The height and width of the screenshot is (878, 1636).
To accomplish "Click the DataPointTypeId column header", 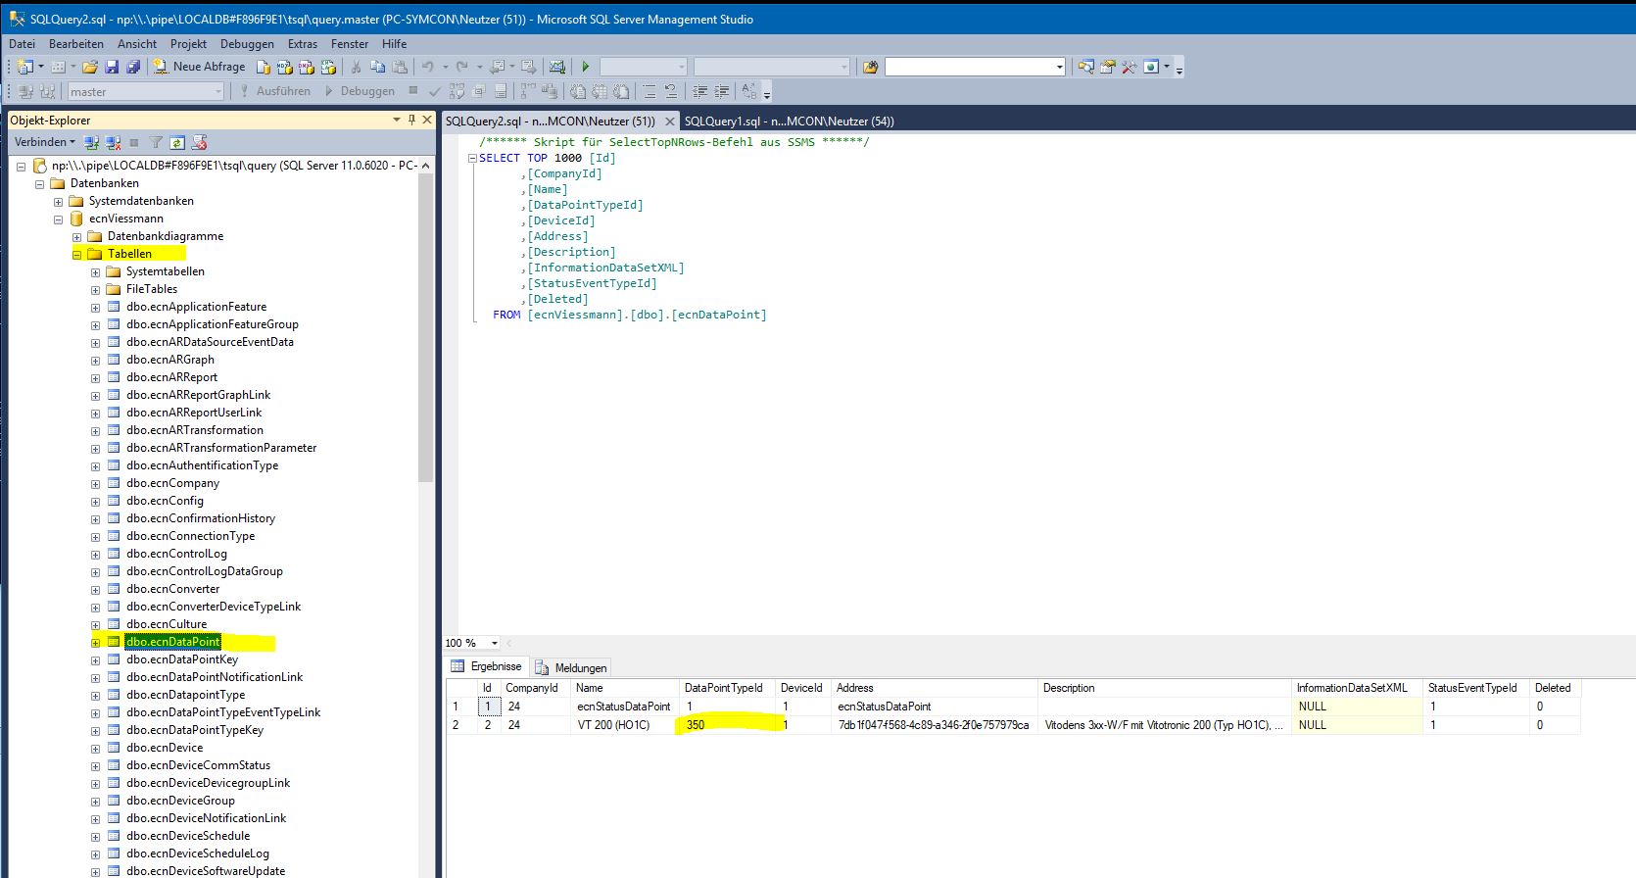I will click(727, 688).
